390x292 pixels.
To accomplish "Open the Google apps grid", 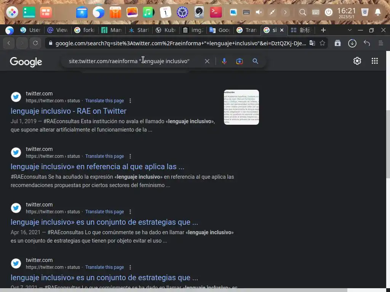I will [375, 61].
